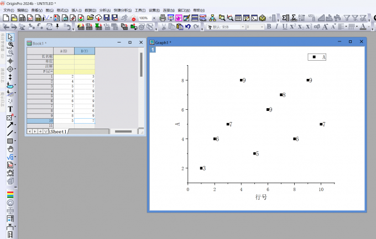Click layer 1 button in Graph1
376x239 pixels.
(153, 50)
